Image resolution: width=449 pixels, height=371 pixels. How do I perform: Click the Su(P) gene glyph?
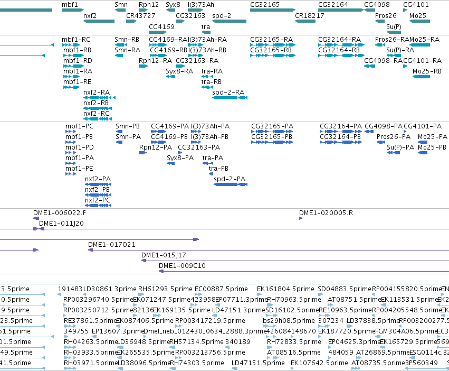pyautogui.click(x=394, y=32)
